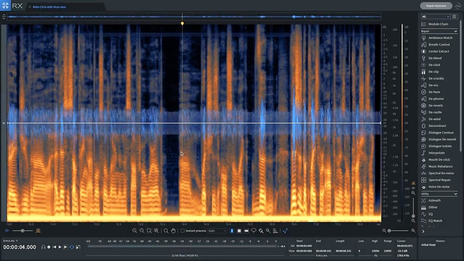Adjust the waveform/spectrogram balance slider
The image size is (464, 261).
[x=22, y=231]
